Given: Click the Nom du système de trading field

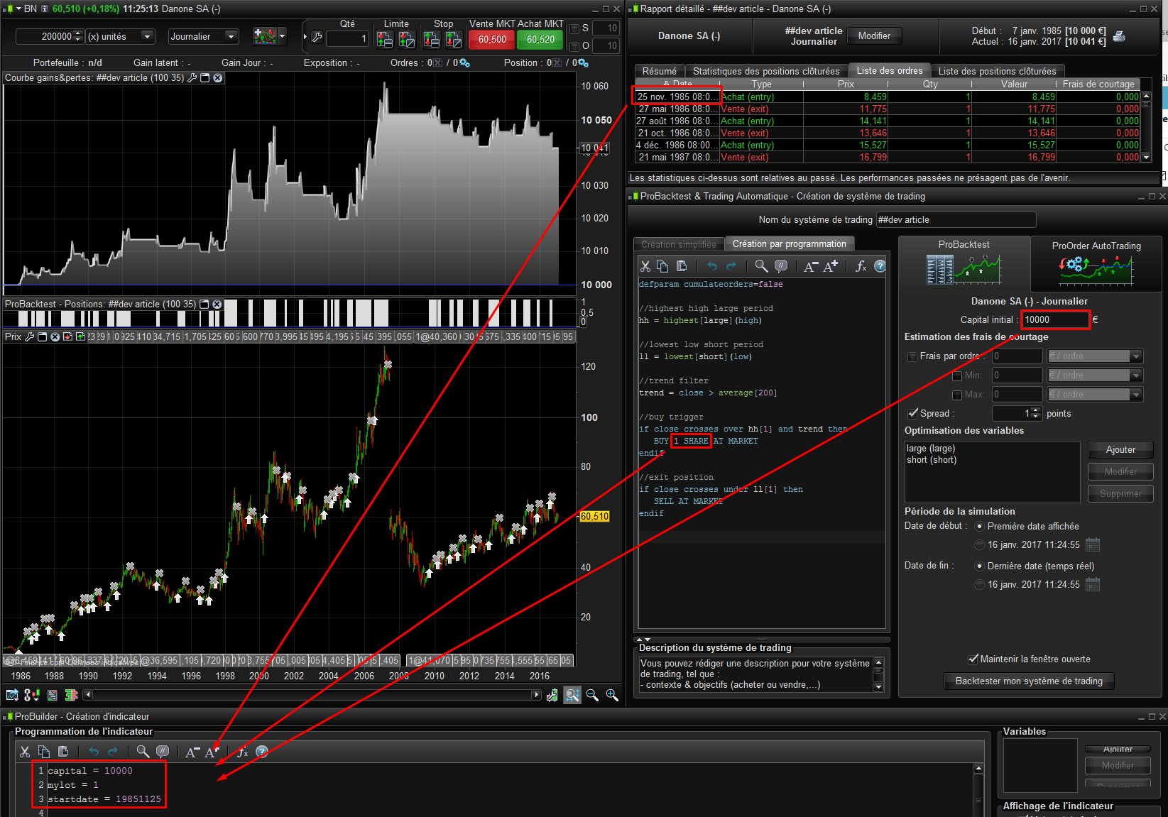Looking at the screenshot, I should point(956,220).
